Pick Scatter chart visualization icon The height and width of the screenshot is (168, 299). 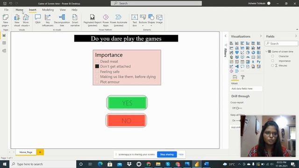[x=242, y=52]
